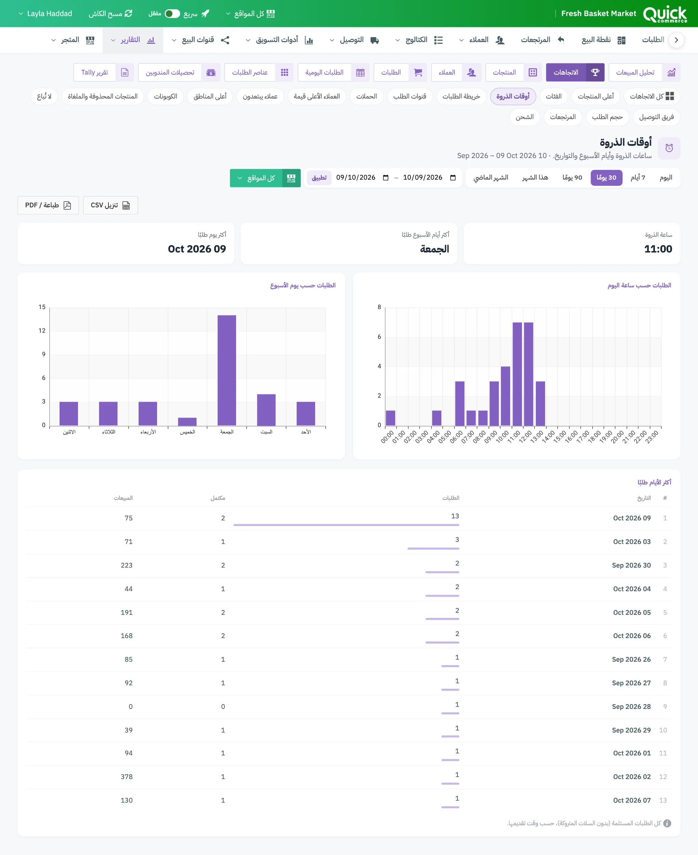Select the 30 يومًا range option
This screenshot has width=698, height=855.
[x=606, y=178]
